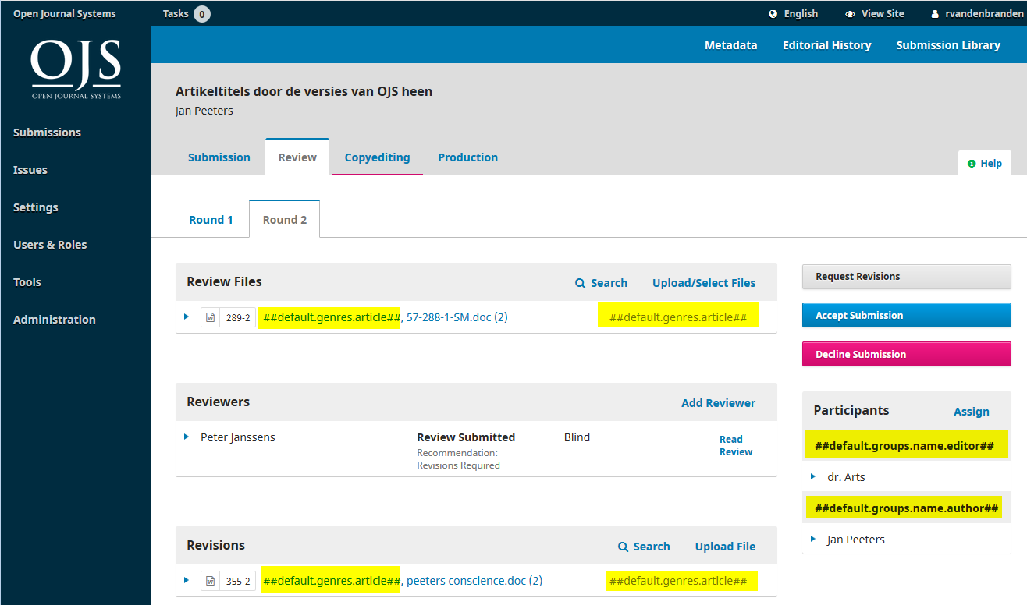The height and width of the screenshot is (605, 1027).
Task: Select the Review stage tab
Action: click(297, 157)
